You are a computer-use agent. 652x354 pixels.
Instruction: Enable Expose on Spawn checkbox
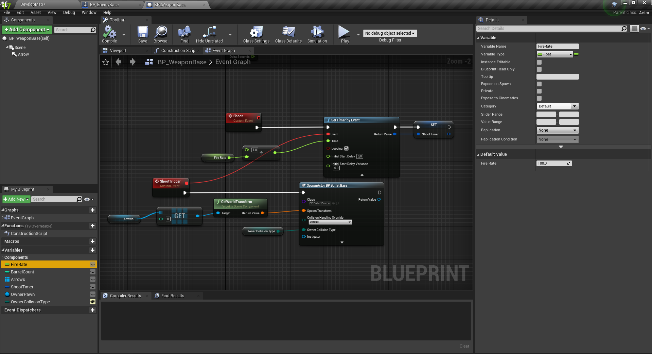tap(539, 84)
